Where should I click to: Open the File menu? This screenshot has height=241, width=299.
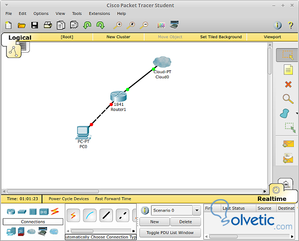tap(8, 14)
